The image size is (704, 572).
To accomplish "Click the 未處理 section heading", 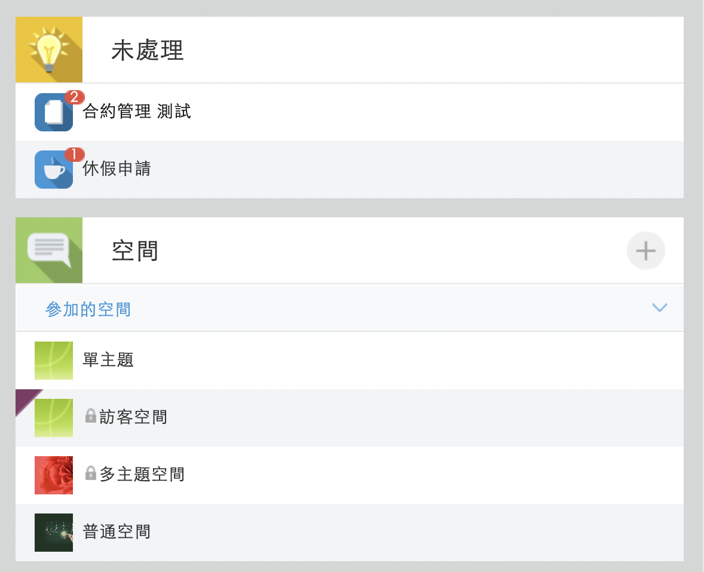I will pyautogui.click(x=147, y=51).
